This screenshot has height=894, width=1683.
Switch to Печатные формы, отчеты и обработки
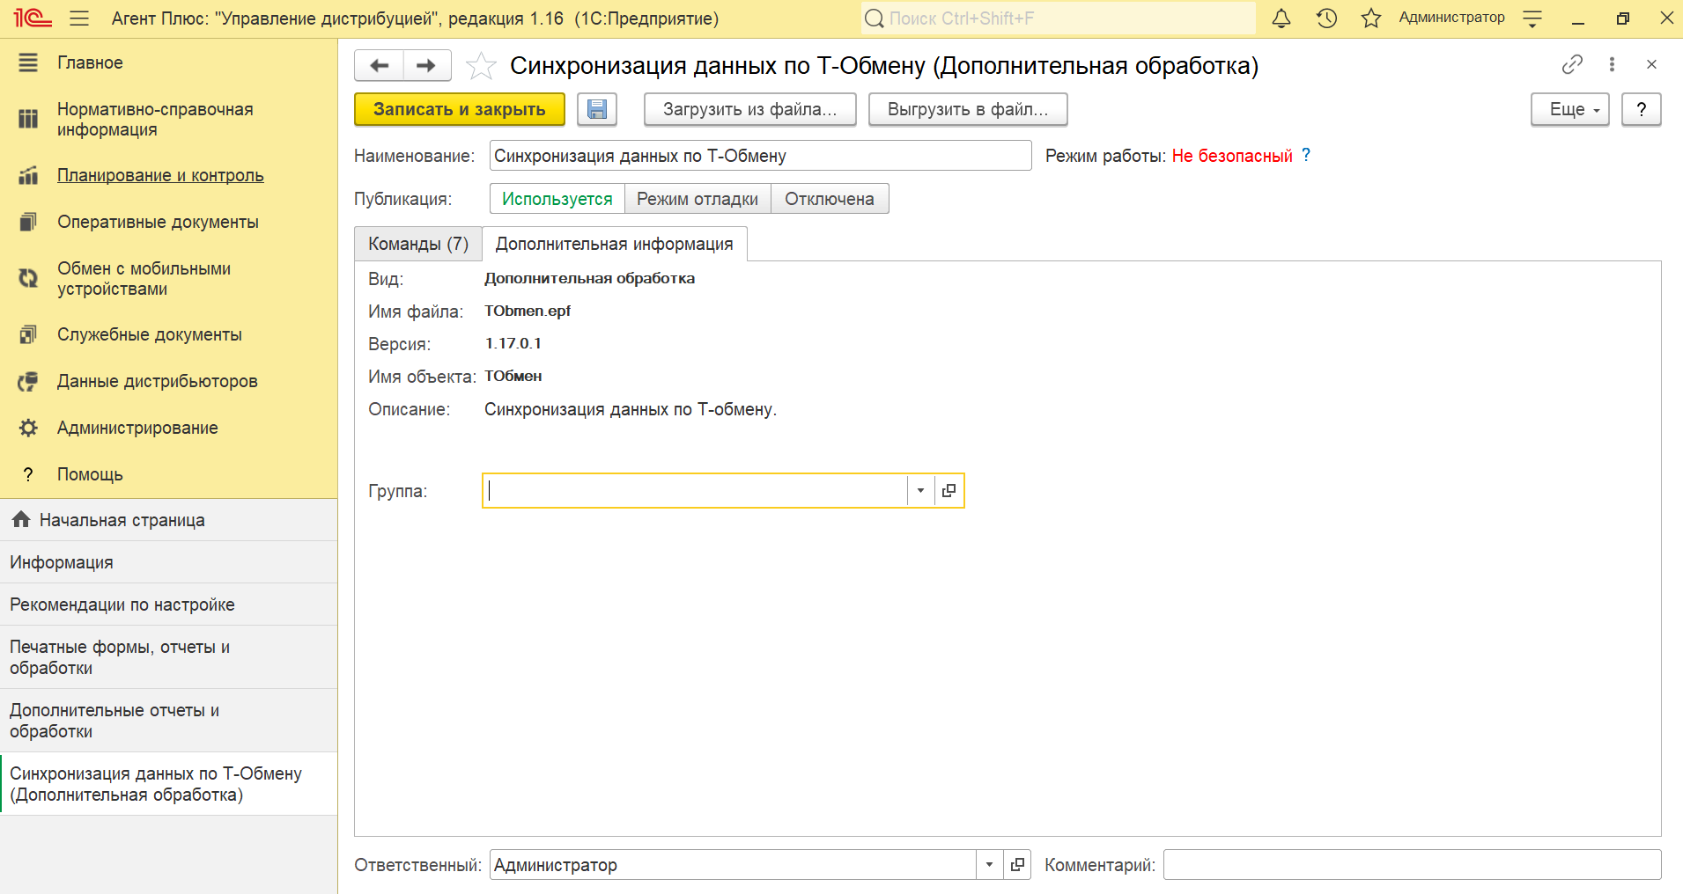(168, 657)
